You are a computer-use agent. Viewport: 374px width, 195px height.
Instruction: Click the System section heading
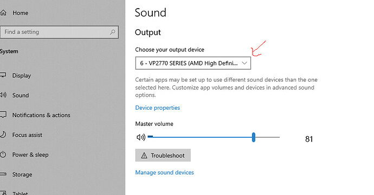[x=9, y=52]
